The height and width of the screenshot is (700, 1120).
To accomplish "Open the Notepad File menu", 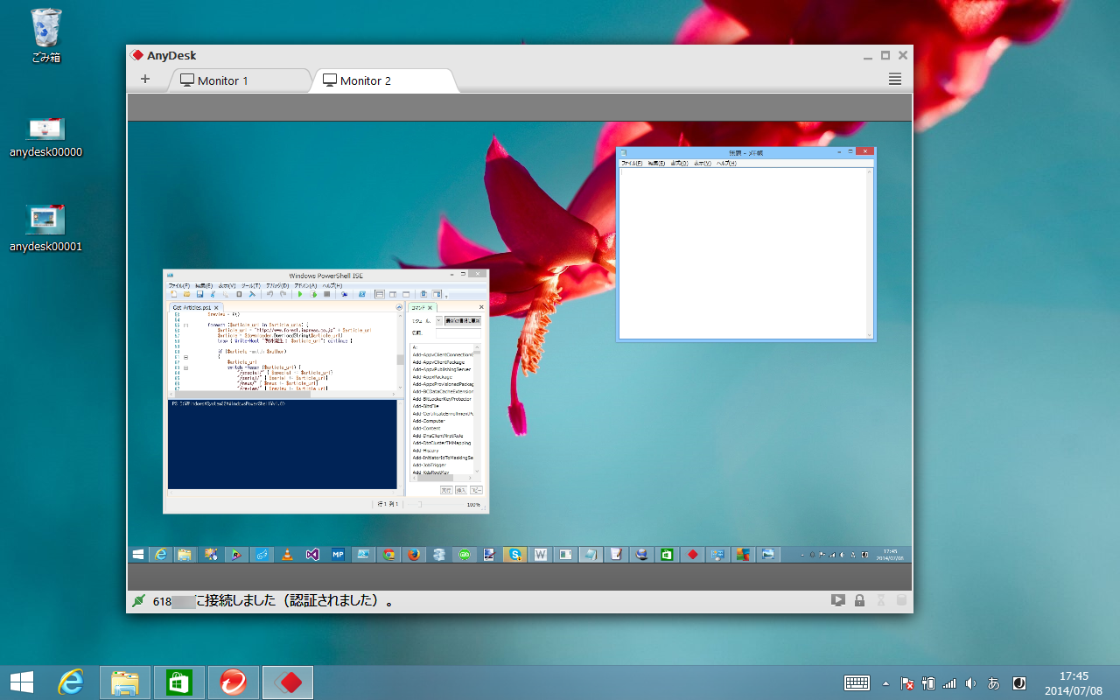I will pos(632,163).
